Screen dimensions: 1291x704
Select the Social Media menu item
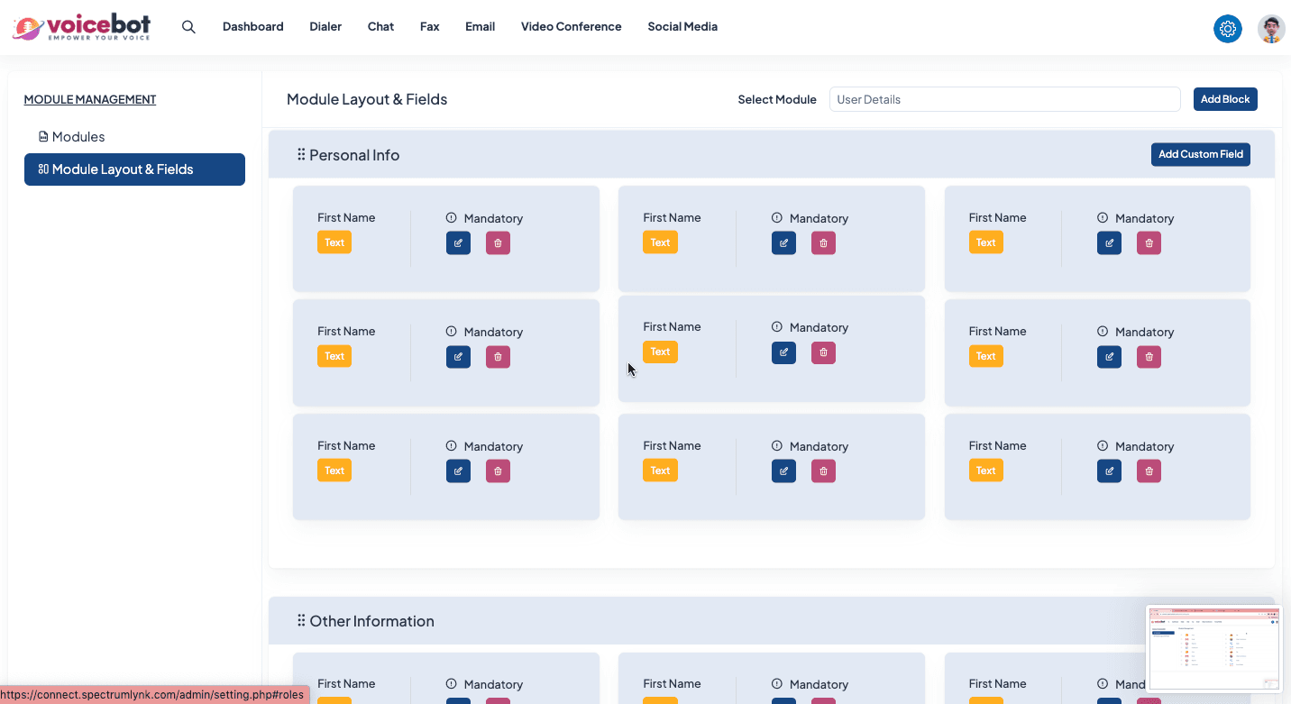coord(682,27)
